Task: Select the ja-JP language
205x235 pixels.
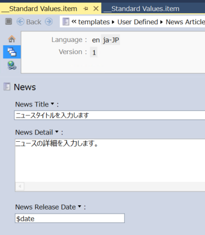Action: point(110,40)
